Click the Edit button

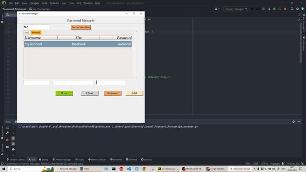pyautogui.click(x=134, y=93)
